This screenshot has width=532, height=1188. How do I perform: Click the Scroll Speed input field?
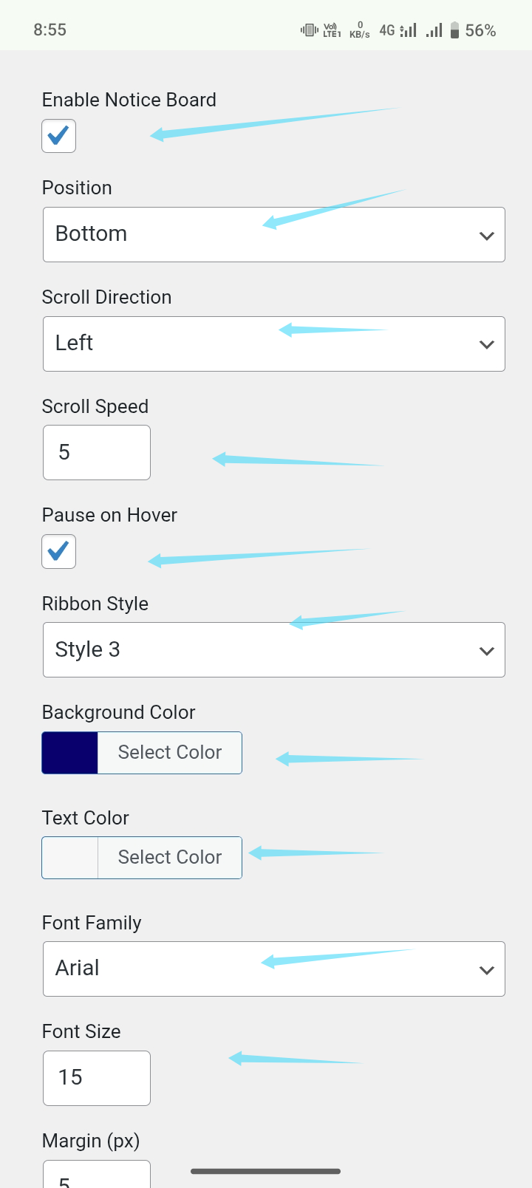coord(97,452)
